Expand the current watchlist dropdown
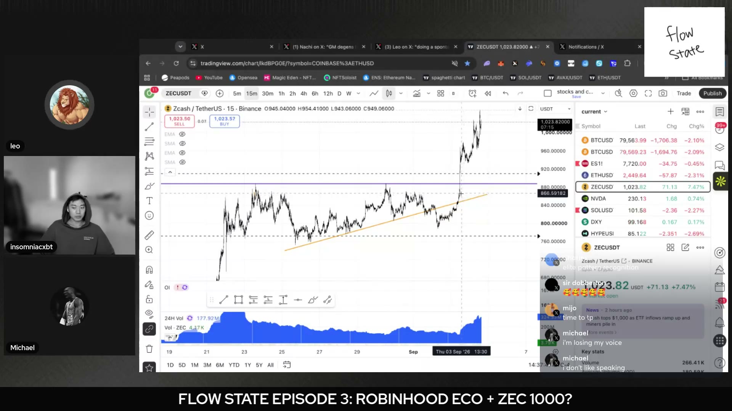The width and height of the screenshot is (732, 411). [594, 112]
